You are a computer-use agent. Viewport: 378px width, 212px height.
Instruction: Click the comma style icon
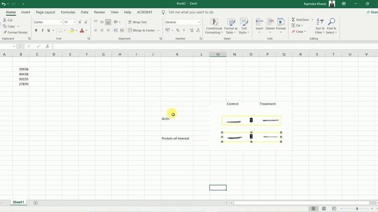pos(184,30)
